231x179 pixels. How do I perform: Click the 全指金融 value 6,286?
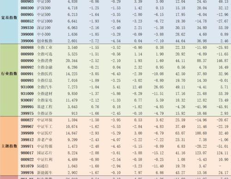pyautogui.click(x=73, y=67)
